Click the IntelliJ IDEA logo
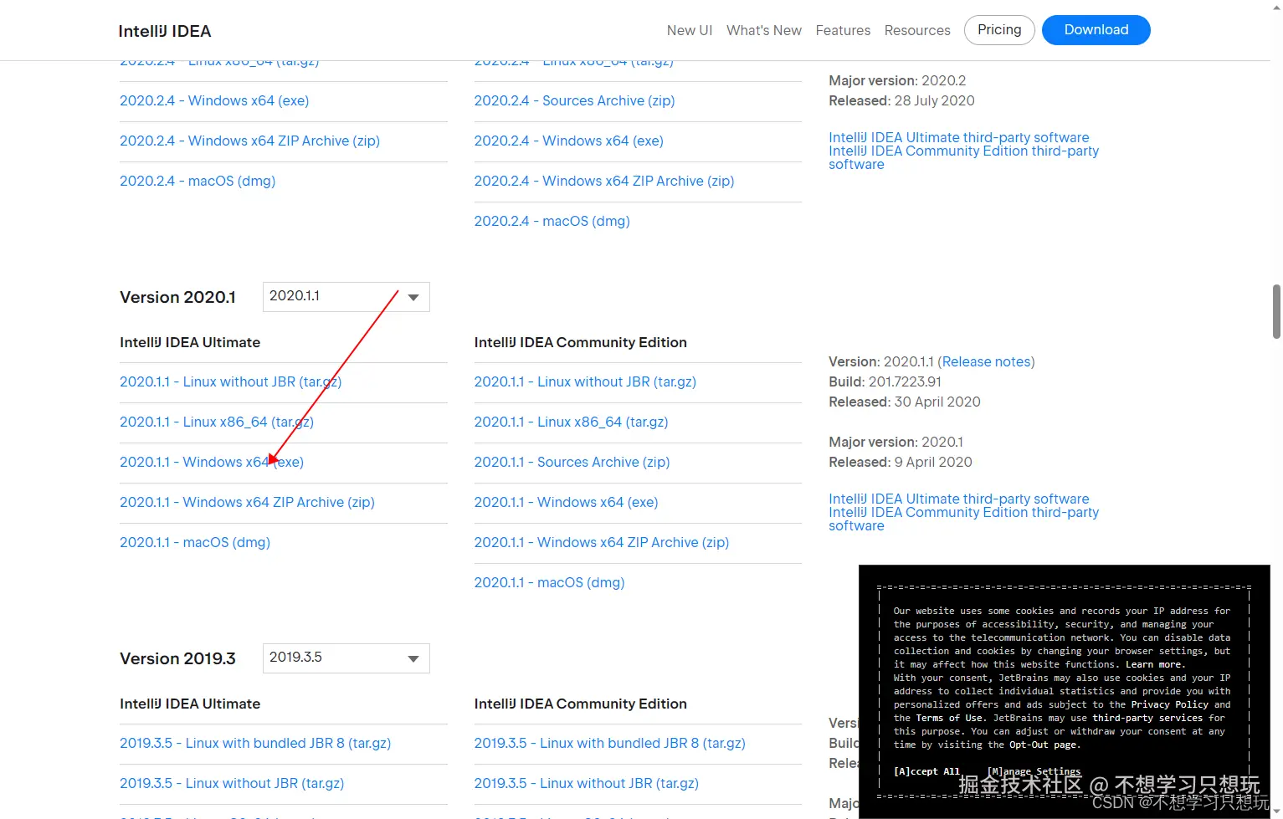This screenshot has height=819, width=1283. pos(165,31)
